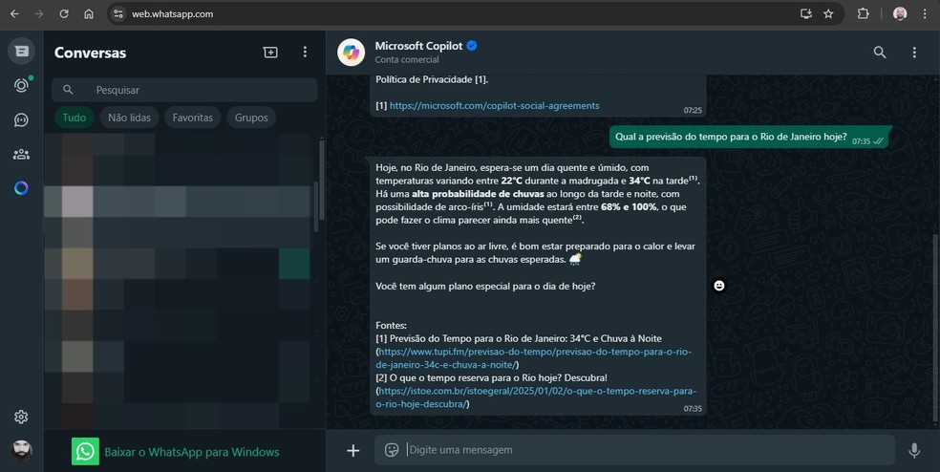
Task: Open the Chats icon in left sidebar
Action: coord(22,52)
